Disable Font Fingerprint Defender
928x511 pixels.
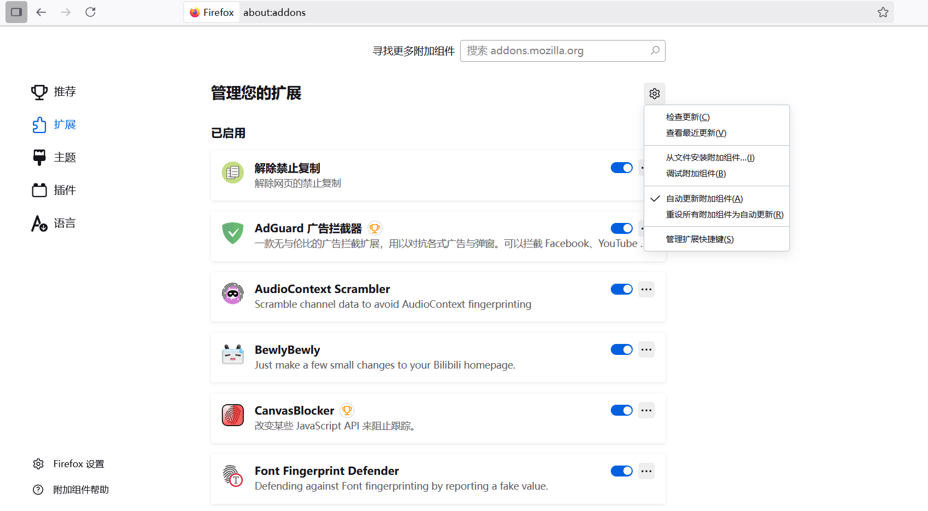pos(621,470)
